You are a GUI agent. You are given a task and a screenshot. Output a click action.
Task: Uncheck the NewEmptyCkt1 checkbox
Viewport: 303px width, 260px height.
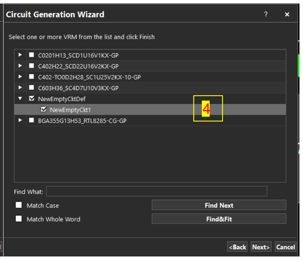[x=44, y=109]
